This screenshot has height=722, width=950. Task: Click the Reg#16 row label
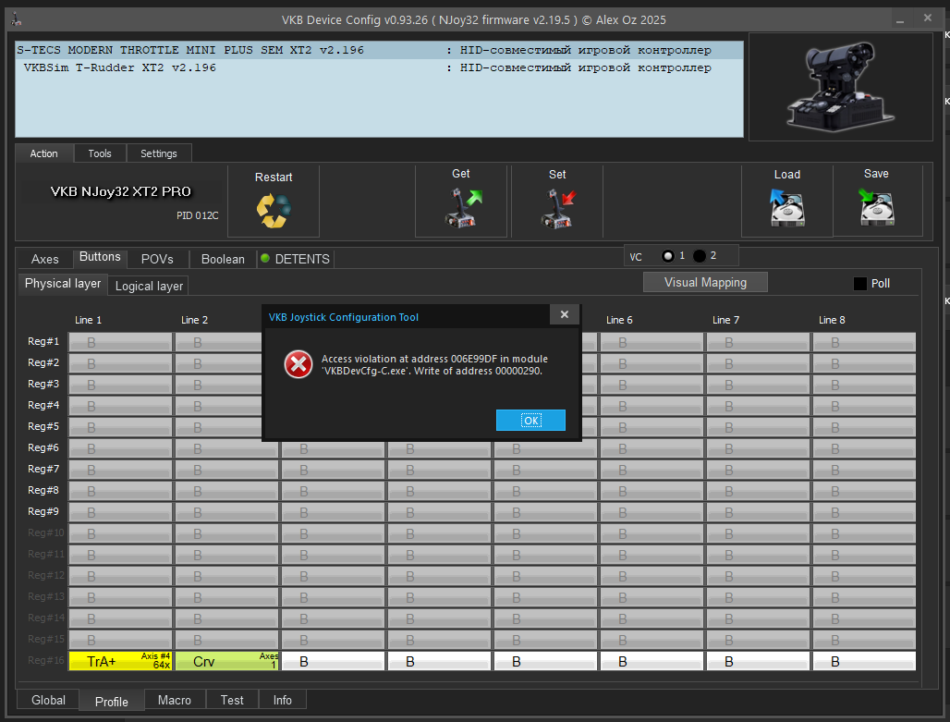46,660
